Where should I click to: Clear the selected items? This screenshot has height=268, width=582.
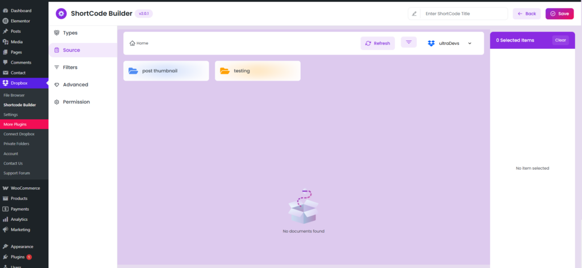tap(560, 40)
